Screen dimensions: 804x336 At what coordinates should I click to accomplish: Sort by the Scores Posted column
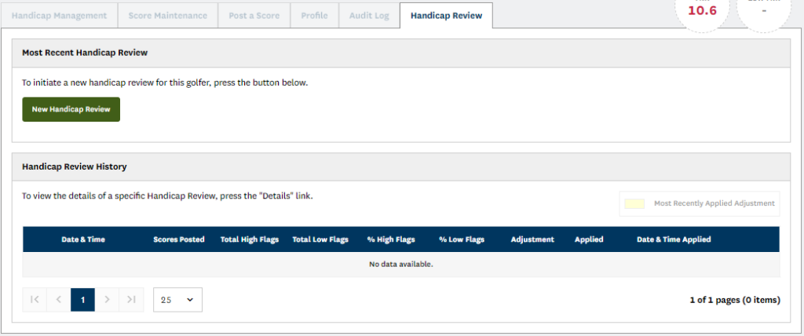(x=179, y=239)
